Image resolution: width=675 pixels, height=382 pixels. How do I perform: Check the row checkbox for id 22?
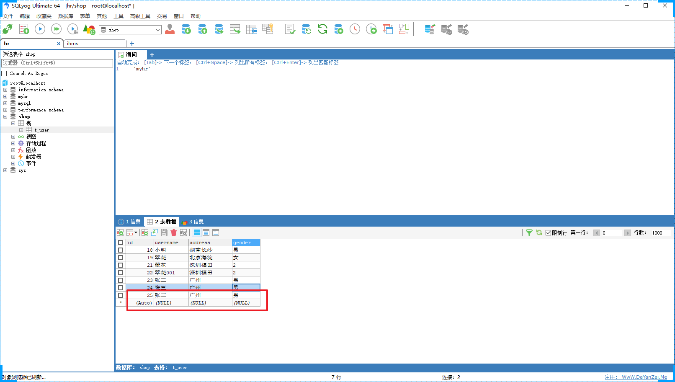(x=121, y=273)
